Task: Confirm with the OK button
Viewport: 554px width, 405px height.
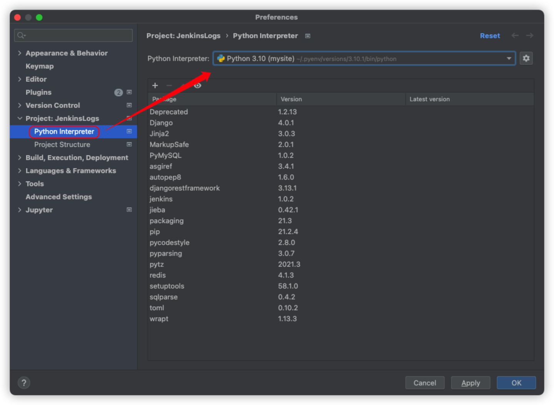Action: (x=516, y=383)
